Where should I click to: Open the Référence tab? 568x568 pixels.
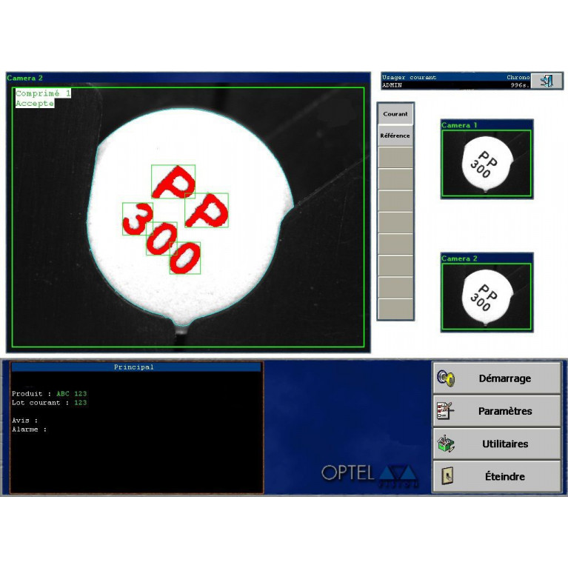(395, 136)
